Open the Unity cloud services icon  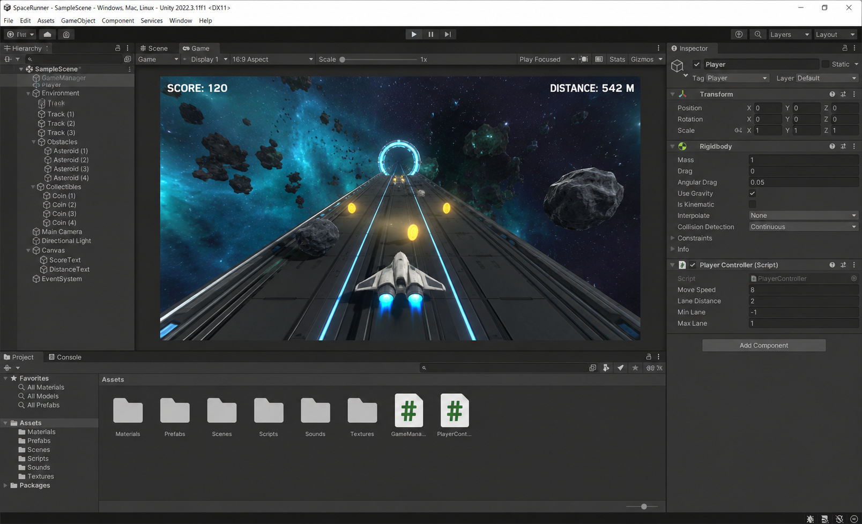click(47, 34)
